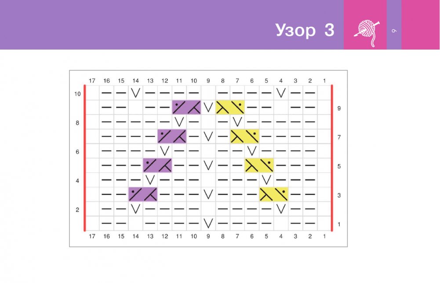Click page number 9 in the header
The height and width of the screenshot is (283, 440).
pos(394,31)
